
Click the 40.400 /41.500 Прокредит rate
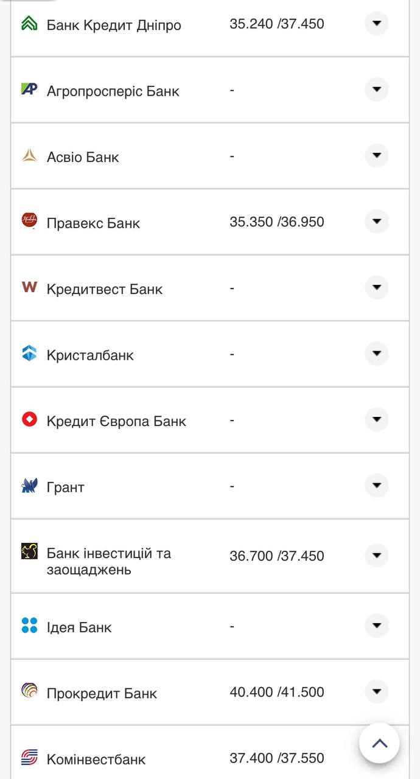(276, 693)
